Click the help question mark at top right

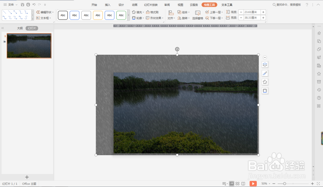[x=307, y=5]
